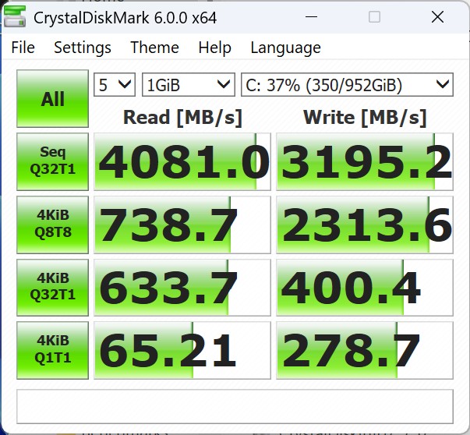Select the Q1T1 read result 65.21
This screenshot has height=435, width=470.
click(x=182, y=350)
